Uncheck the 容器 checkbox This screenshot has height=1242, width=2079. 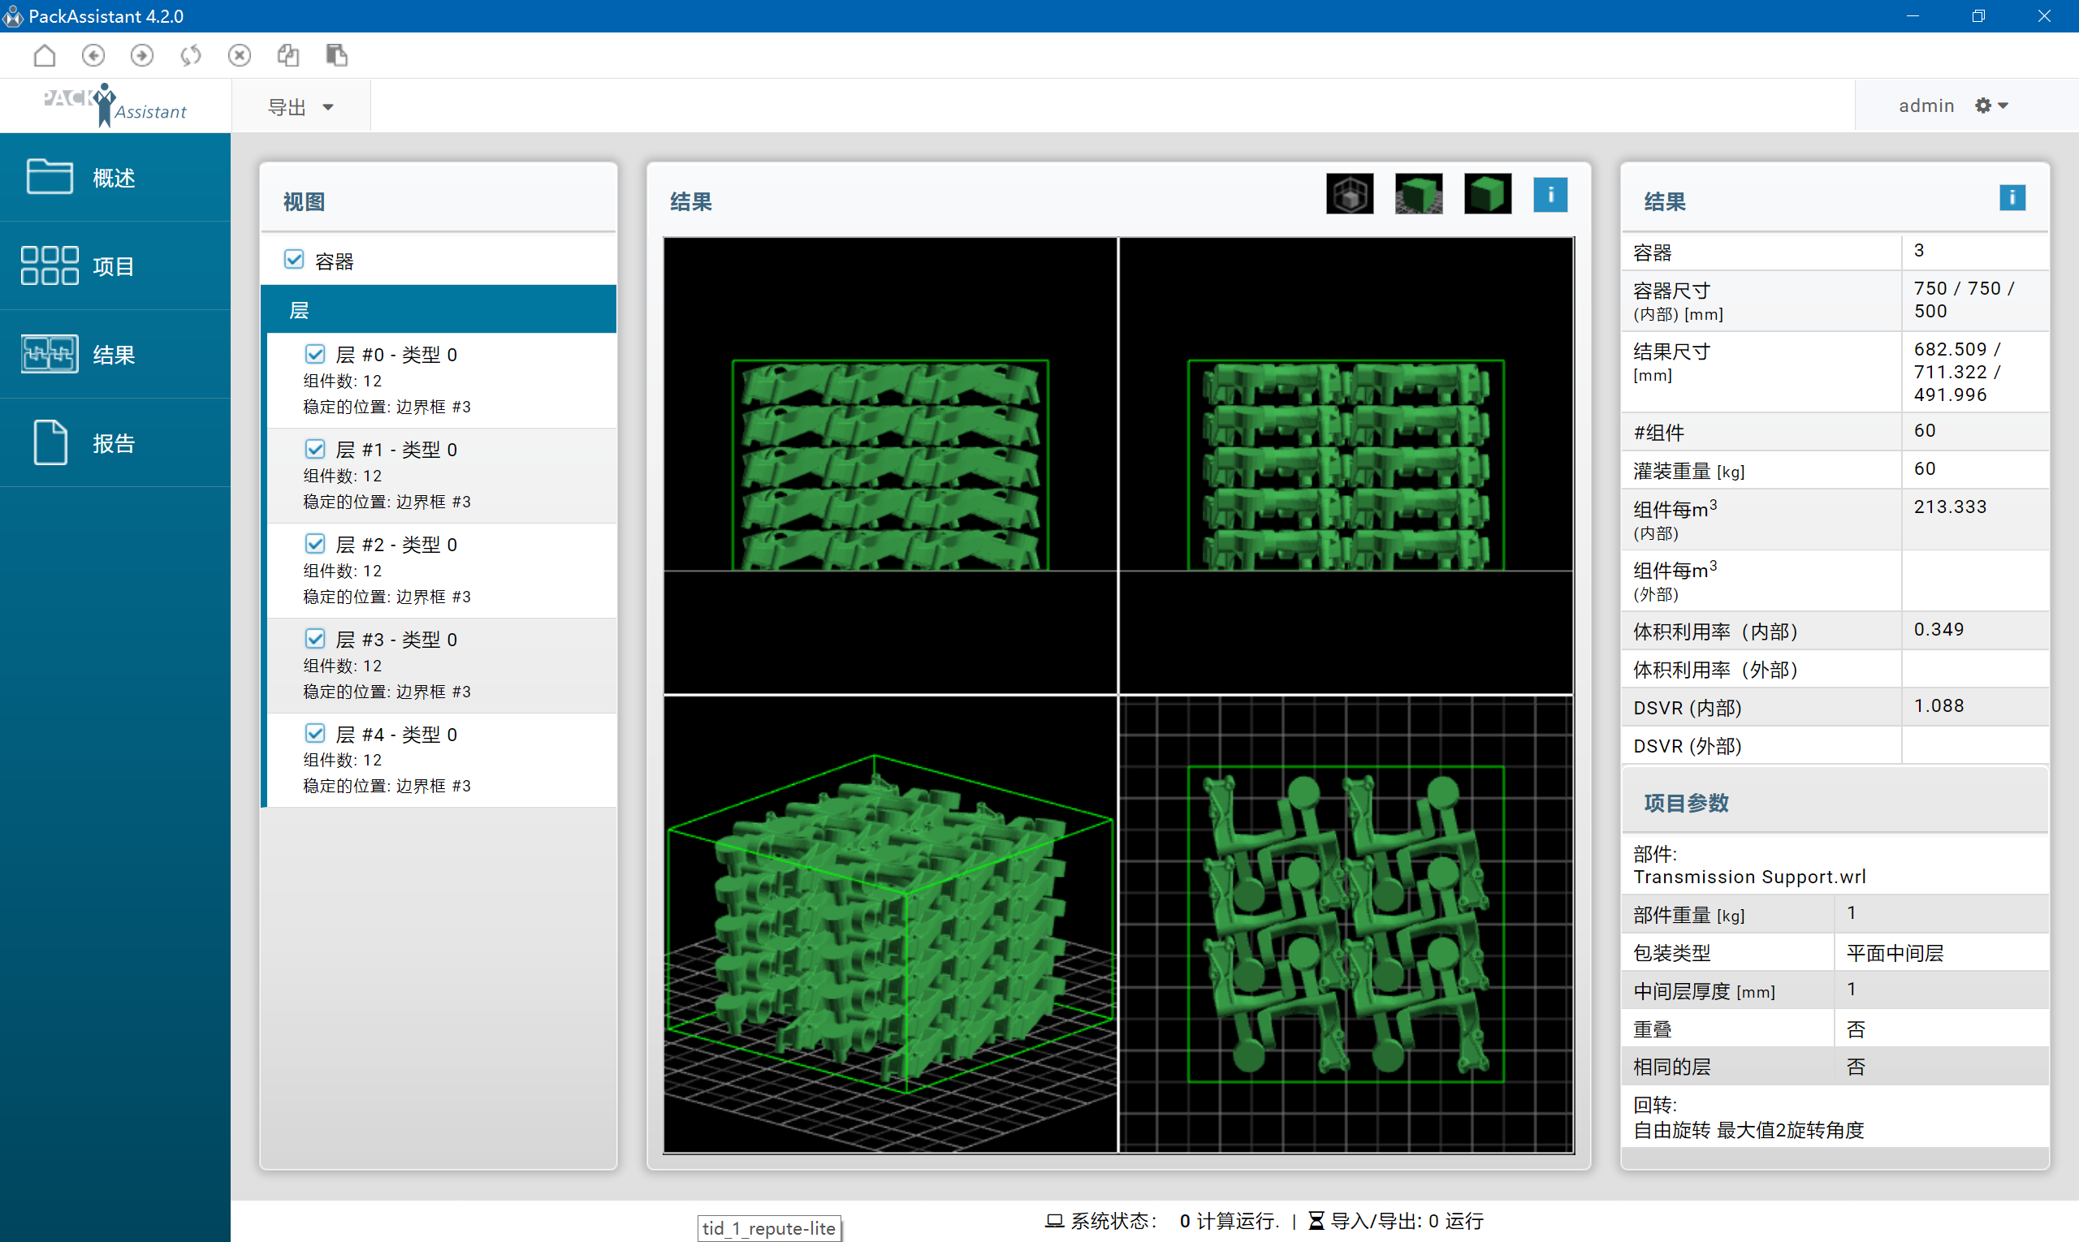pyautogui.click(x=294, y=260)
